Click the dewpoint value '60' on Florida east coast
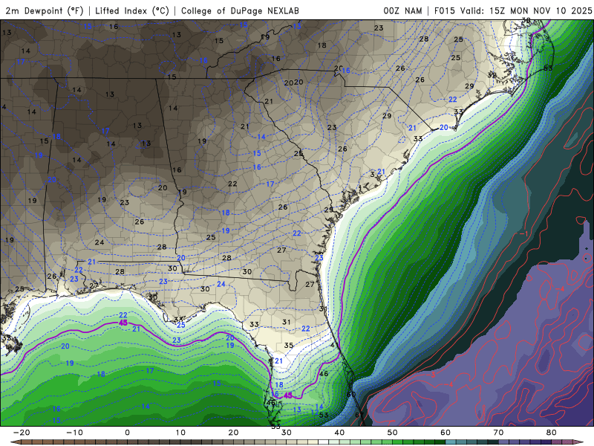 [x=351, y=394]
